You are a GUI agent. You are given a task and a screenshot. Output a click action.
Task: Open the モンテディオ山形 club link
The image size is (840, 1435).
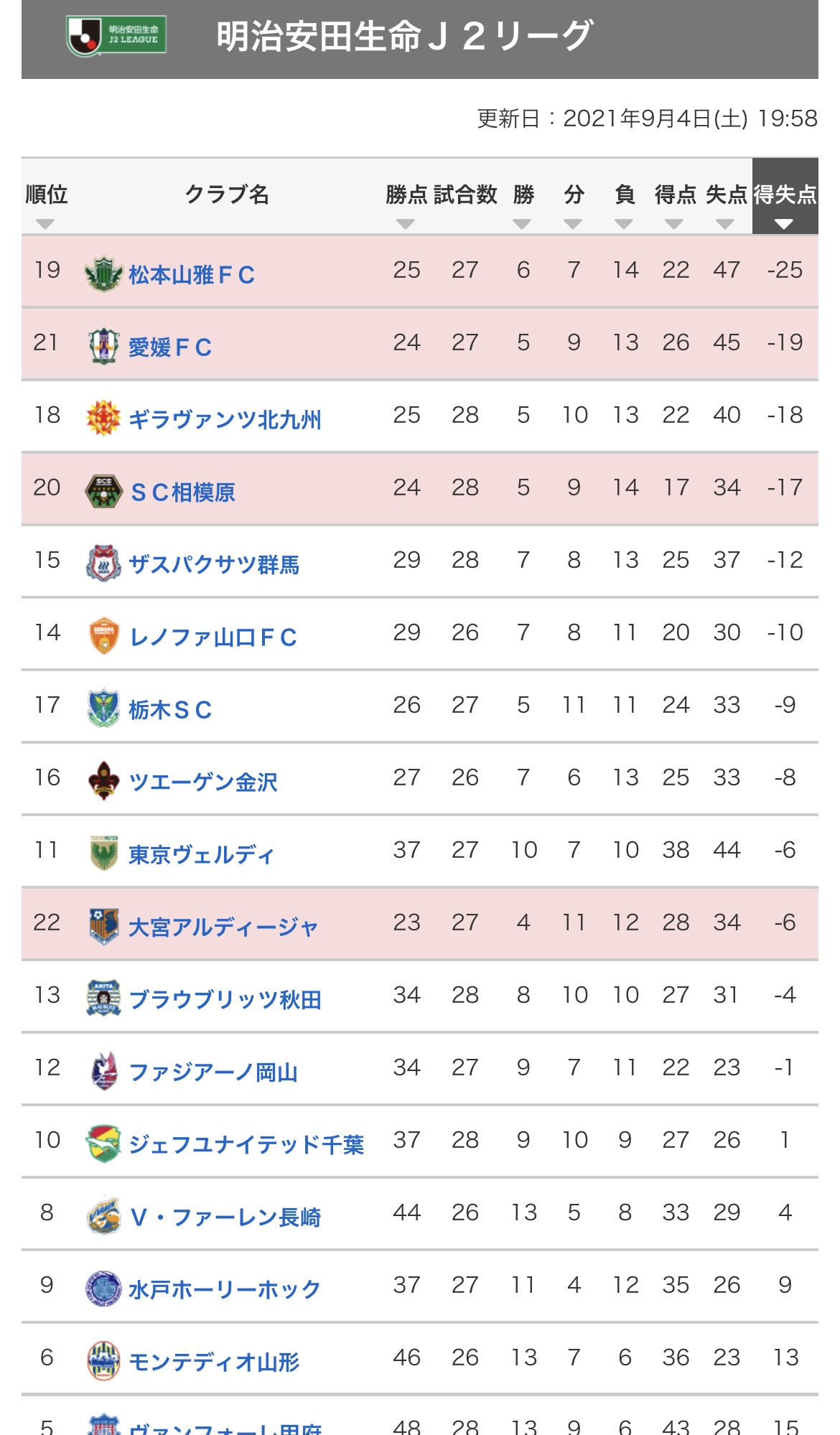click(x=214, y=1362)
